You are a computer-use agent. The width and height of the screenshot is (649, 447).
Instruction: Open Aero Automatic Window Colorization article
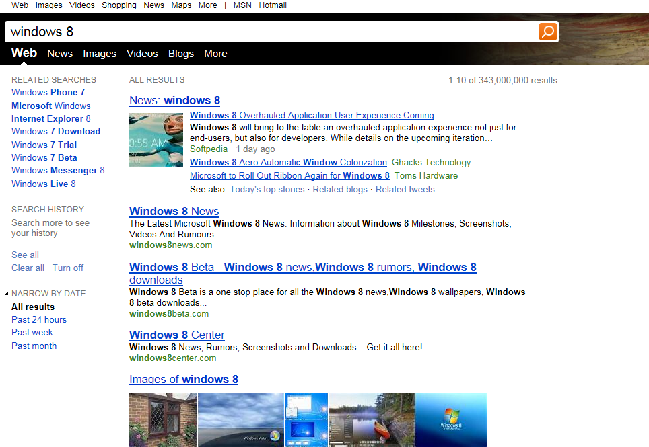(x=289, y=163)
